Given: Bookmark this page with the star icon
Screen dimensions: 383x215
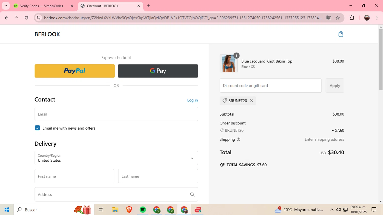Looking at the screenshot, I should [x=338, y=18].
